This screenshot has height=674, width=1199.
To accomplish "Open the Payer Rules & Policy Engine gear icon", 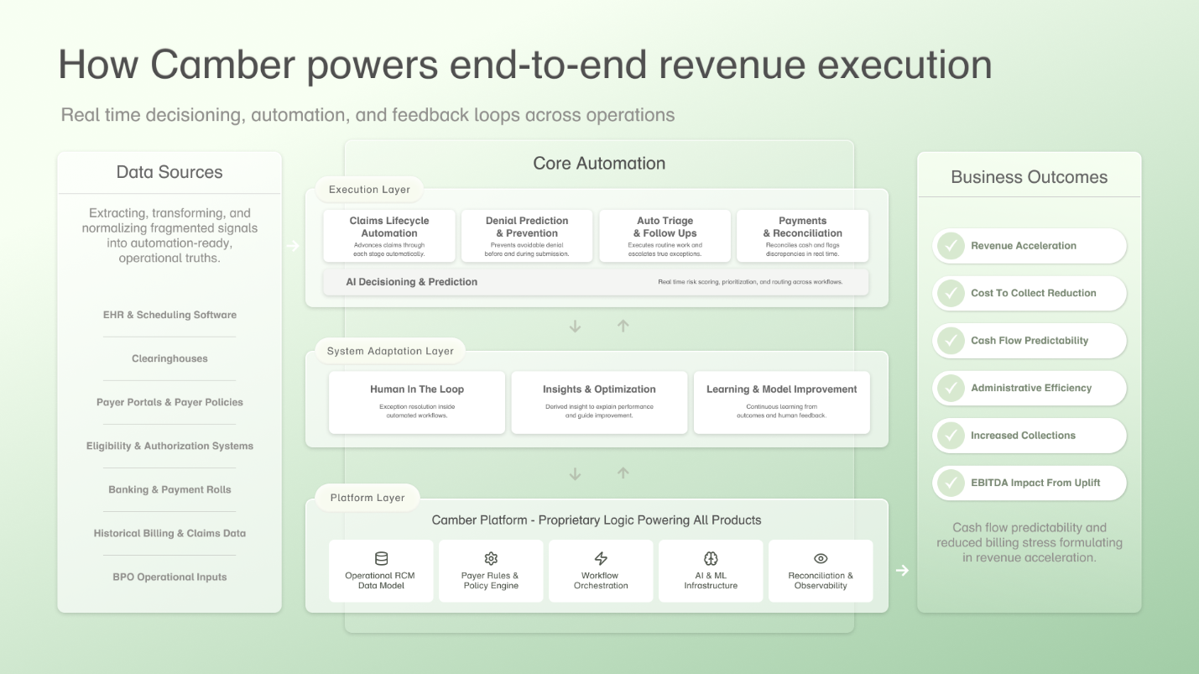I will coord(491,557).
